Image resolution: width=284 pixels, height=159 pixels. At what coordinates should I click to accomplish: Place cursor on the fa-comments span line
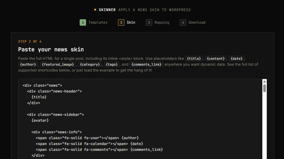[99, 150]
